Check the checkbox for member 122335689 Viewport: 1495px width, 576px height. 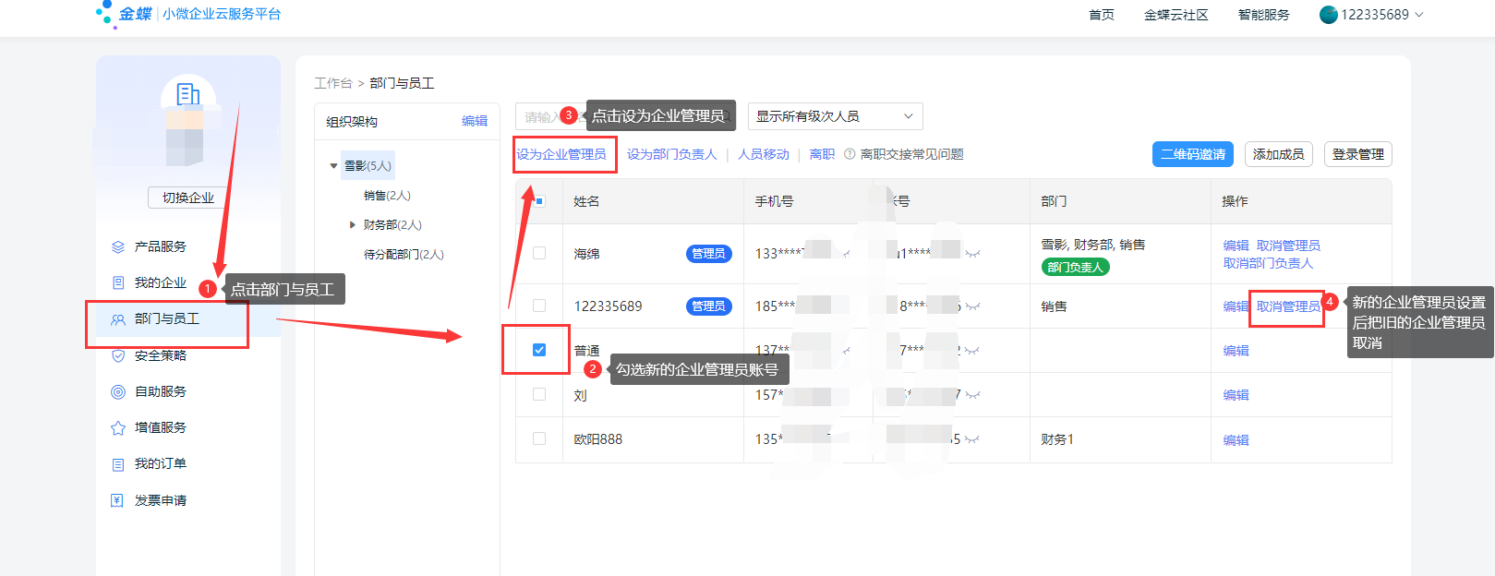click(539, 306)
